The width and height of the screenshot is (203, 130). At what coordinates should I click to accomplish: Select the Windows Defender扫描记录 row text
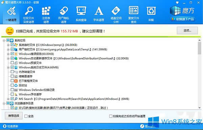coord(37,90)
